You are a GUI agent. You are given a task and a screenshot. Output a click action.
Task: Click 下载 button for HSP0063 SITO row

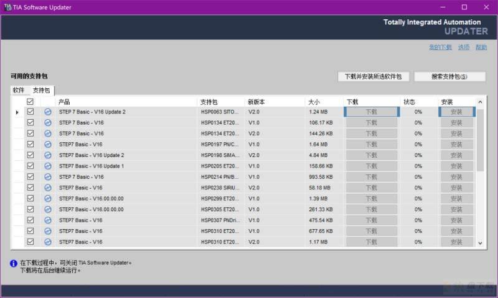372,112
